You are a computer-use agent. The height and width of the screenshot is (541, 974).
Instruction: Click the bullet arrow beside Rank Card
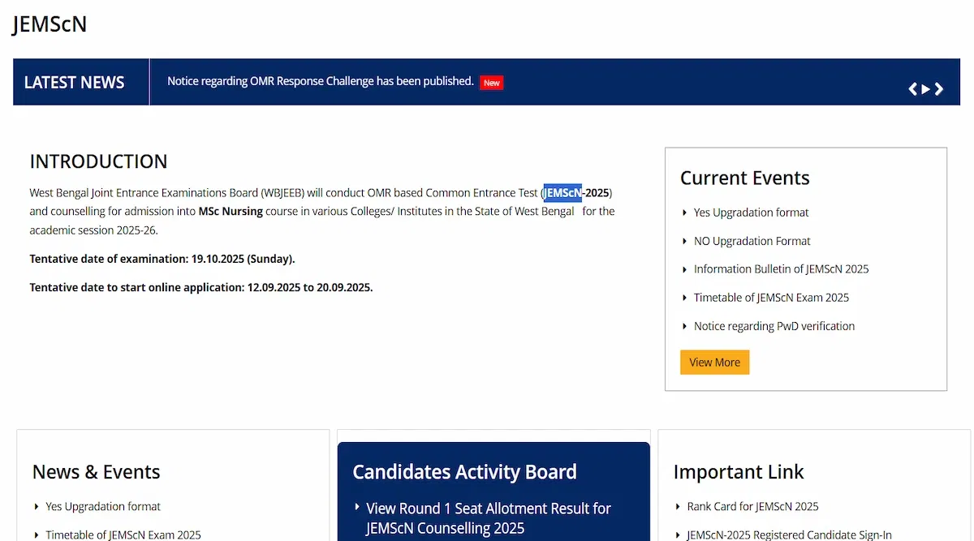point(679,507)
